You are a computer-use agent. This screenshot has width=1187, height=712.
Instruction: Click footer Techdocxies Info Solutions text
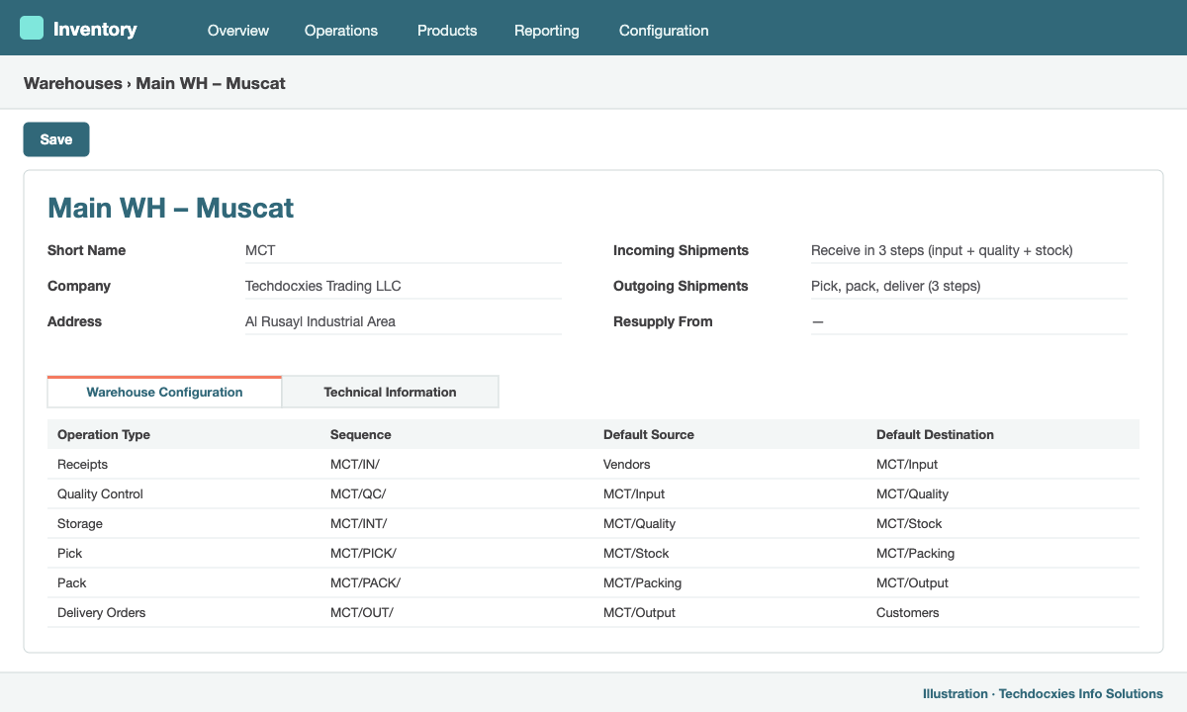click(x=1081, y=694)
